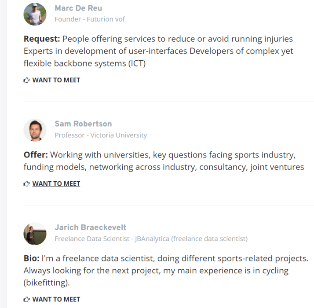Click the pointing hand icon under Jarich Braeckevelt's bio

click(26, 299)
